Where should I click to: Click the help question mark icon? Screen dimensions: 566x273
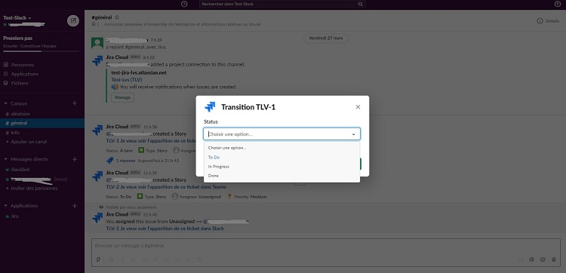558,4
